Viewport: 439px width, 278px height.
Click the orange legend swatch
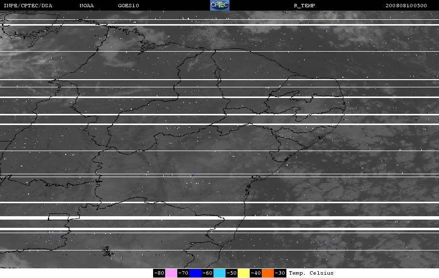point(268,273)
